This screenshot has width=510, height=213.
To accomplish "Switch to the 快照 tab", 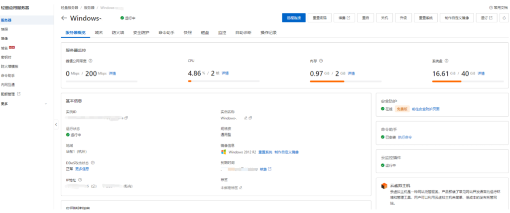I will (x=188, y=33).
